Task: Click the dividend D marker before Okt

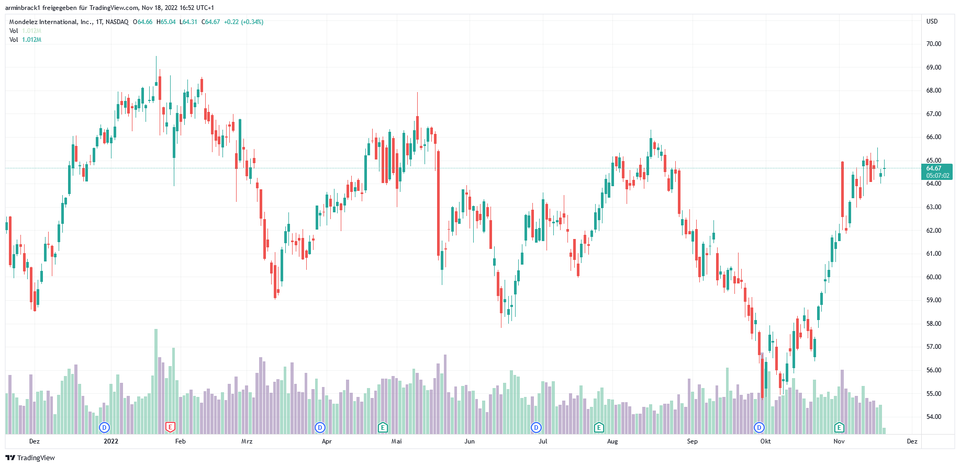Action: pyautogui.click(x=759, y=427)
